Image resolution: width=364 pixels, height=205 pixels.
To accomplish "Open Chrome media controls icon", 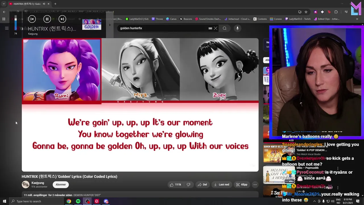I will click(346, 12).
